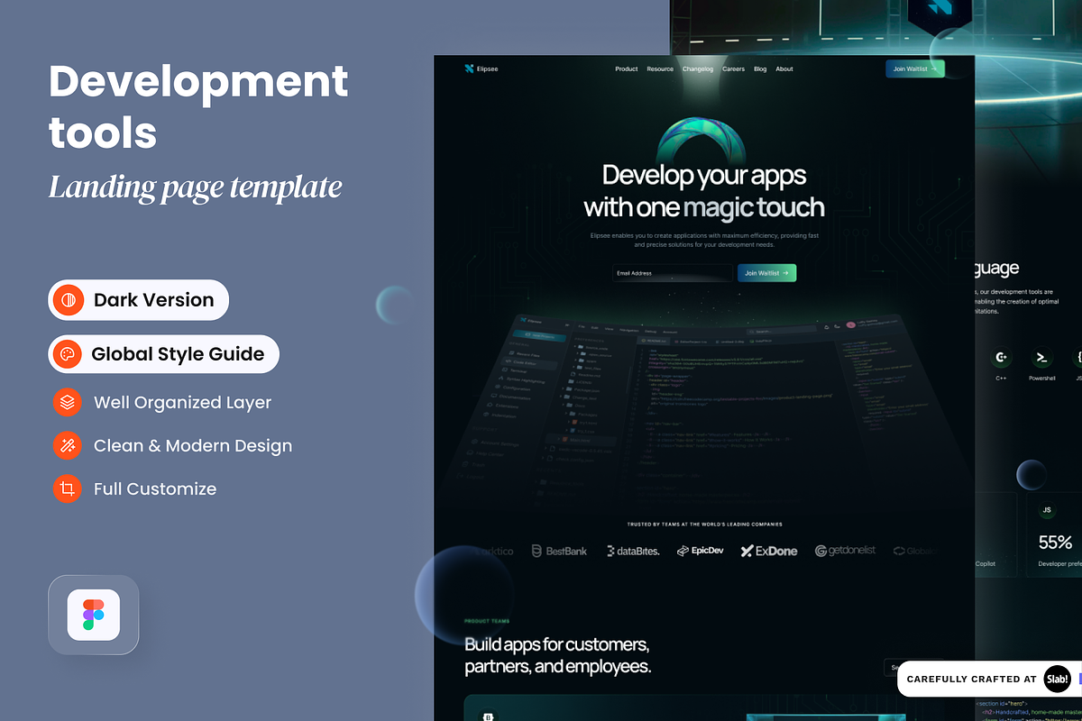
Task: Click the Well Organized Layer label
Action: (182, 402)
